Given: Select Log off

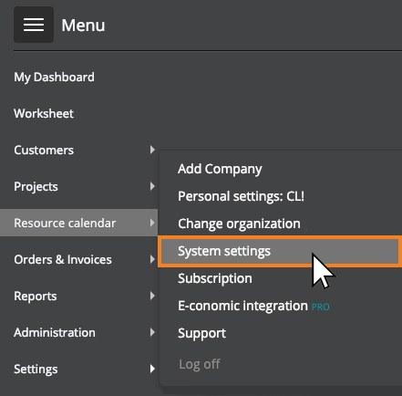Looking at the screenshot, I should [200, 364].
